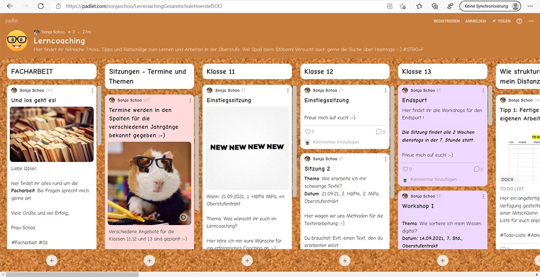Open options menu on Klasse 12 Einstiegssitzung post
540x277 pixels.
[x=385, y=90]
